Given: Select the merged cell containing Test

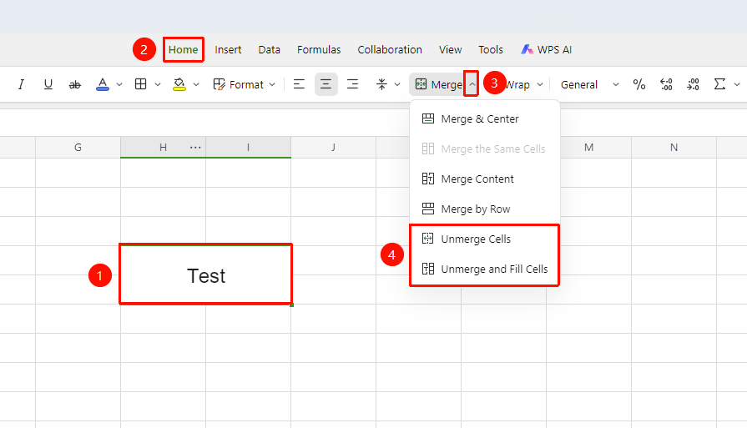Looking at the screenshot, I should pyautogui.click(x=206, y=274).
